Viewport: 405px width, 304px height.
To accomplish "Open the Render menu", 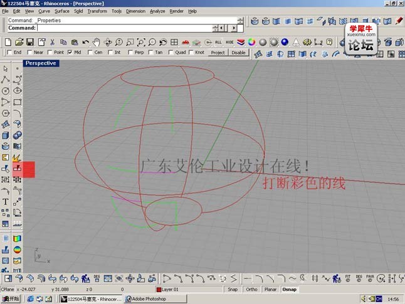I will pos(176,11).
